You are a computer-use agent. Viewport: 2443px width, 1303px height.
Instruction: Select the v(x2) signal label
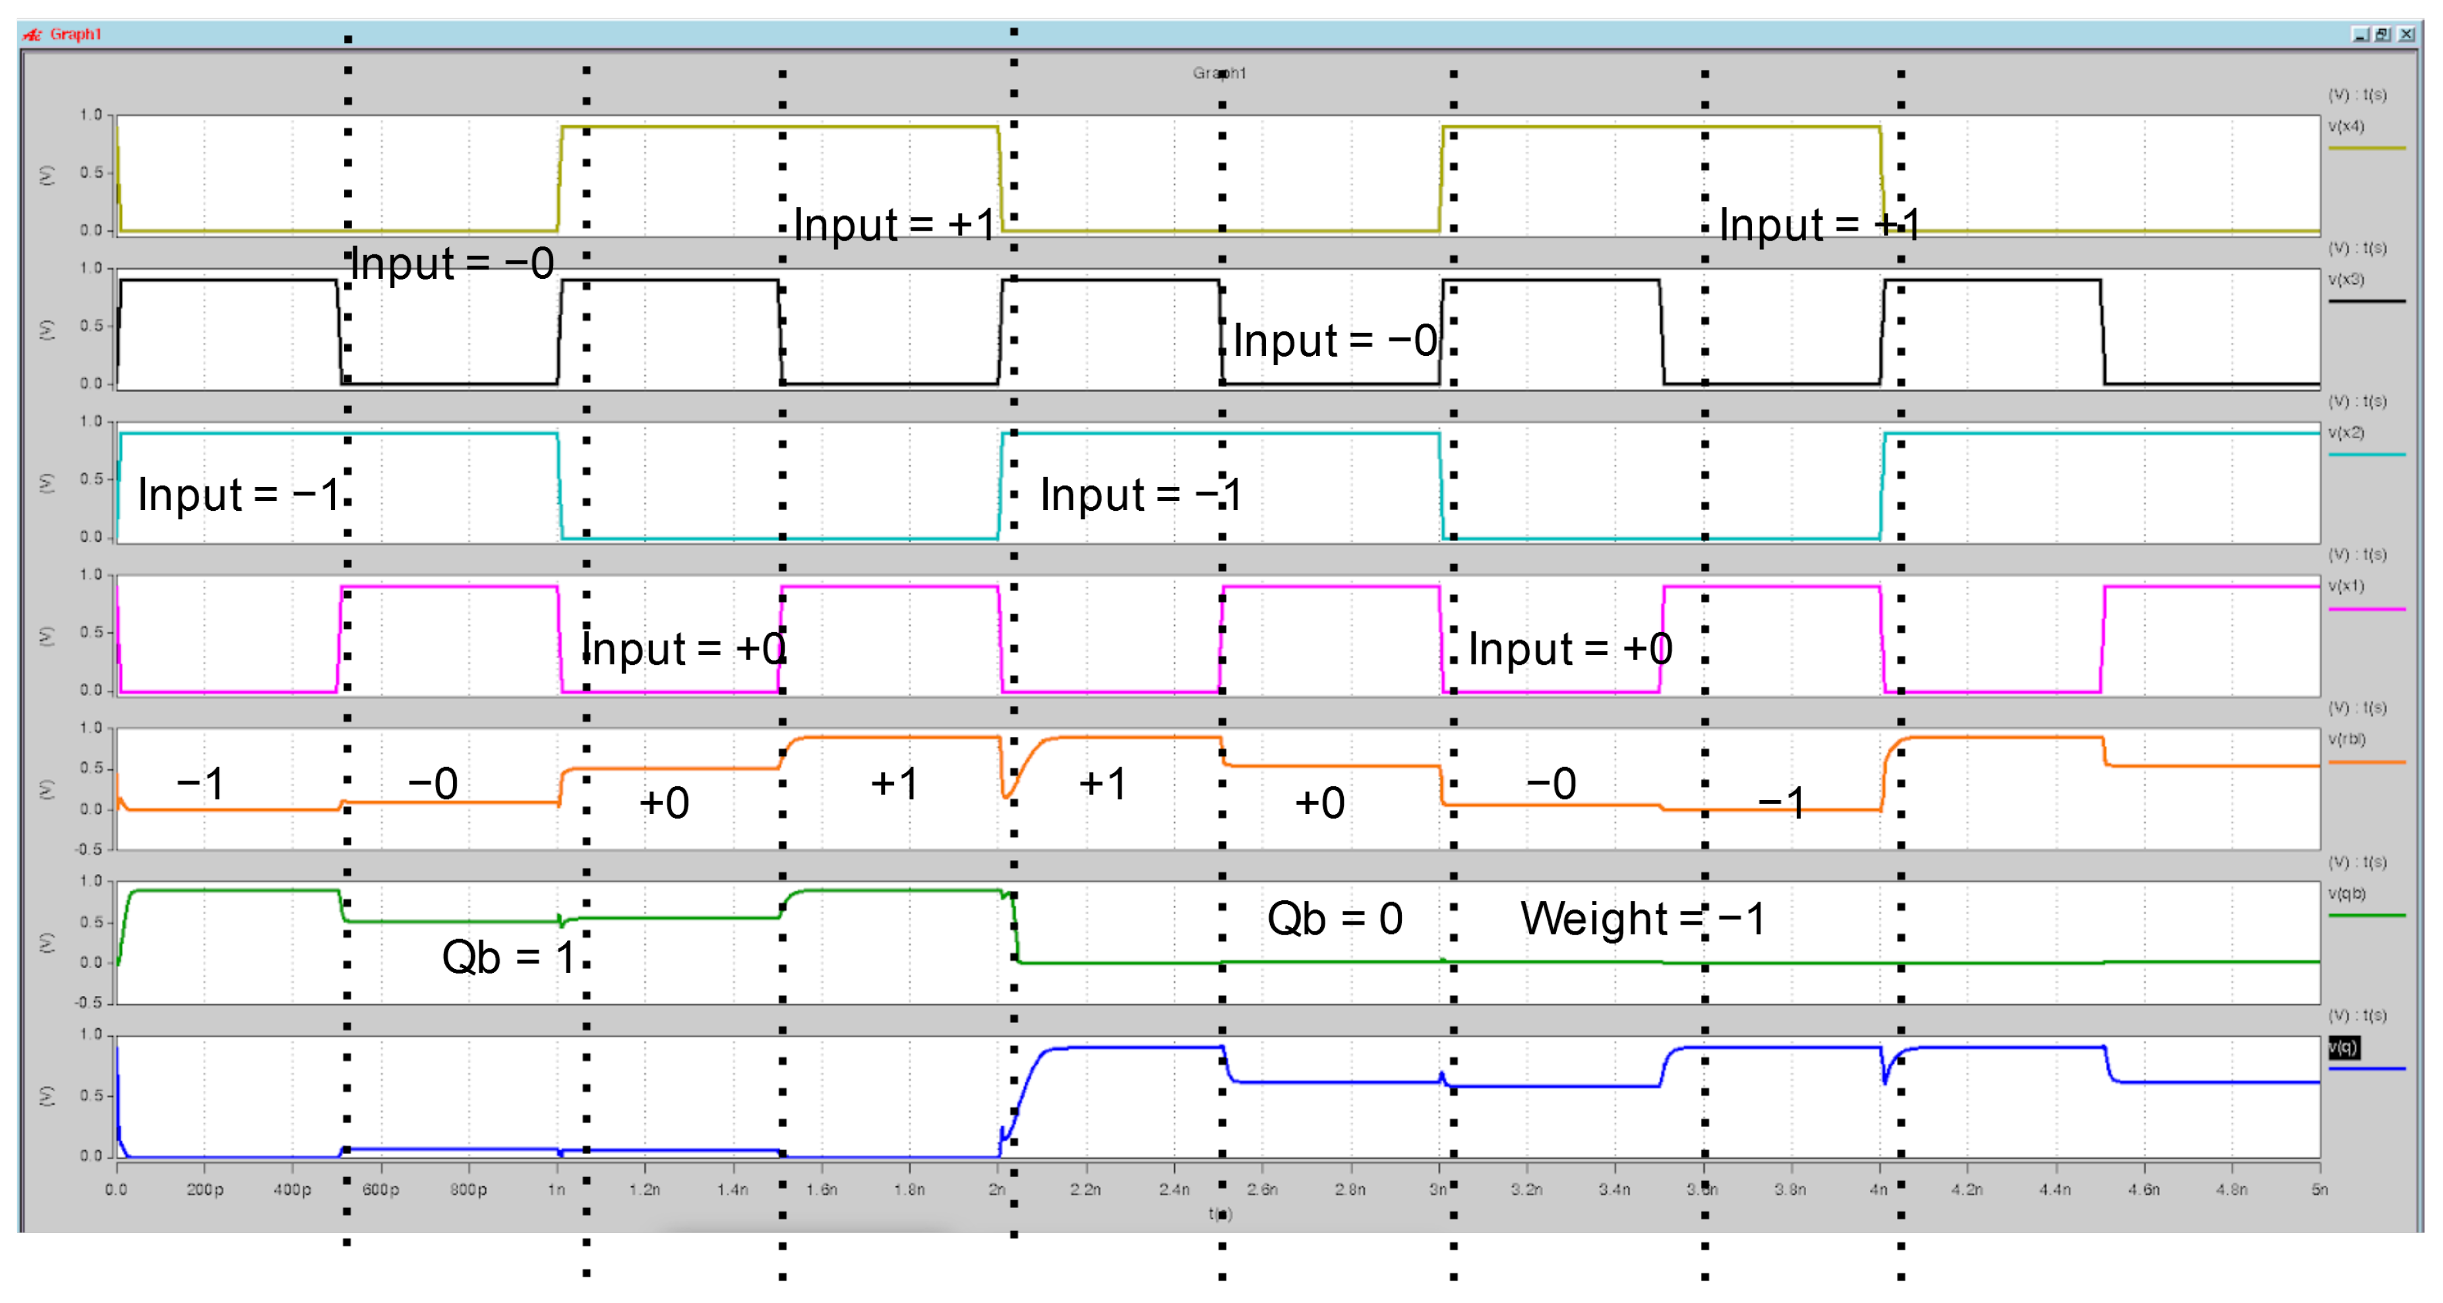tap(2346, 433)
